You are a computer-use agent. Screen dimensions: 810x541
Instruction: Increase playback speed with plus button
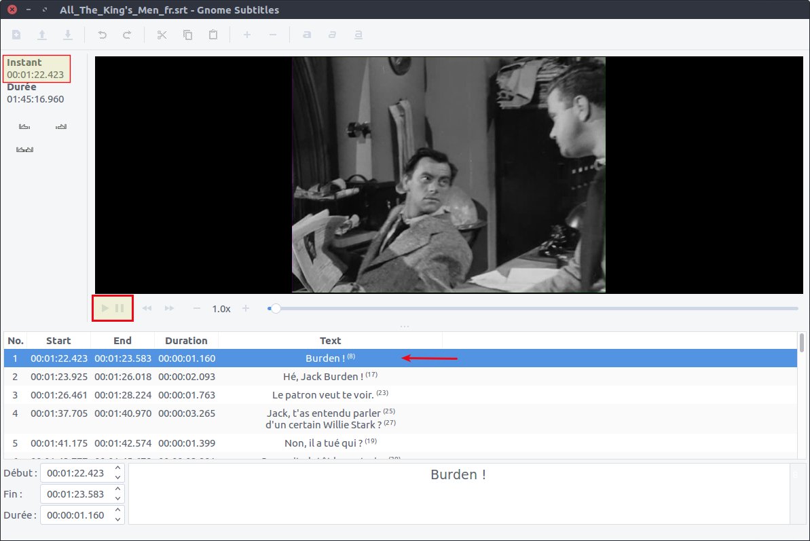tap(246, 308)
